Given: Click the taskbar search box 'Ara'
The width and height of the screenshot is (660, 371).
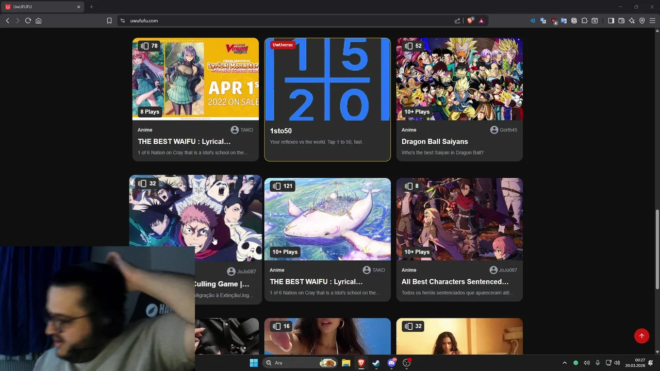Looking at the screenshot, I should 301,363.
